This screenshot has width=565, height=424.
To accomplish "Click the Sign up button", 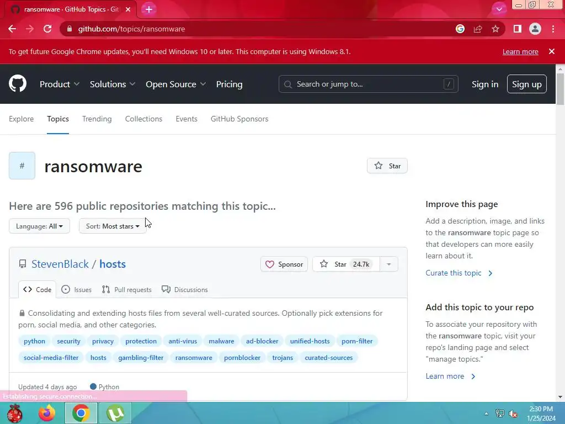I will 527,84.
